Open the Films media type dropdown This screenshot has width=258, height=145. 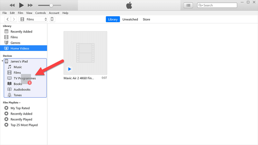pyautogui.click(x=34, y=19)
